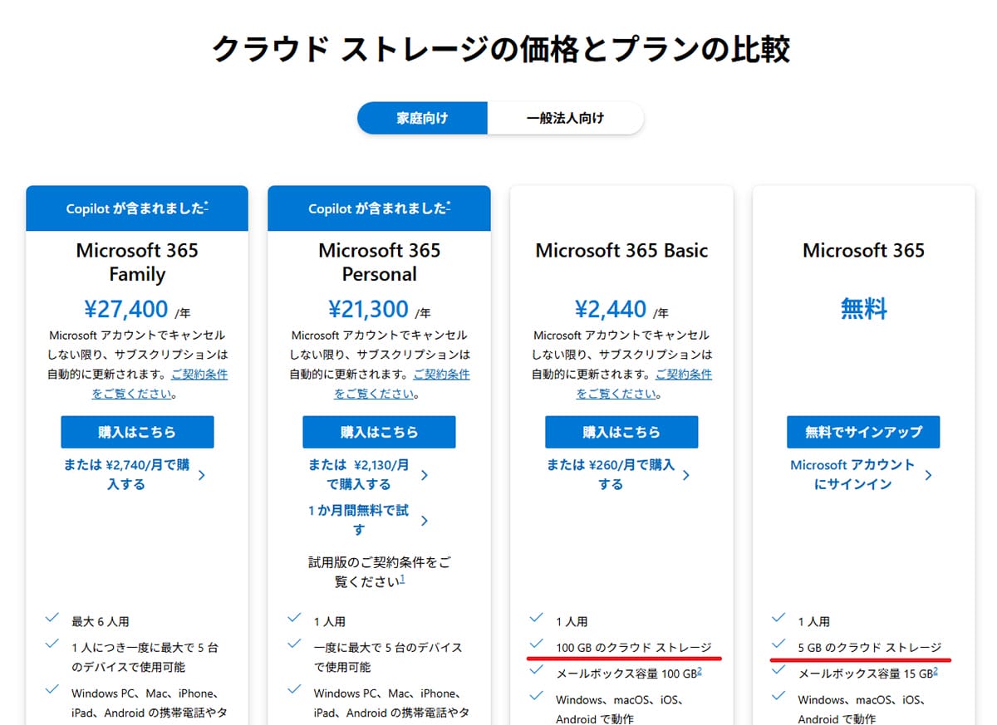Open ご契約条件 link under Personal plan
This screenshot has width=997, height=725.
click(x=441, y=375)
